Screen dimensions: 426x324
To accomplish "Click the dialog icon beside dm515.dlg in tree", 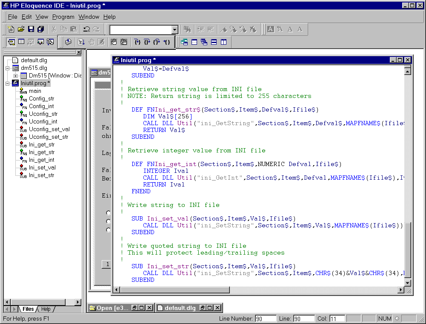I will [15, 68].
